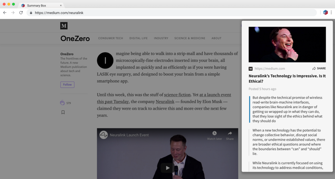The width and height of the screenshot is (335, 179).
Task: Click the OneZero sidebar name
Action: pyautogui.click(x=67, y=54)
